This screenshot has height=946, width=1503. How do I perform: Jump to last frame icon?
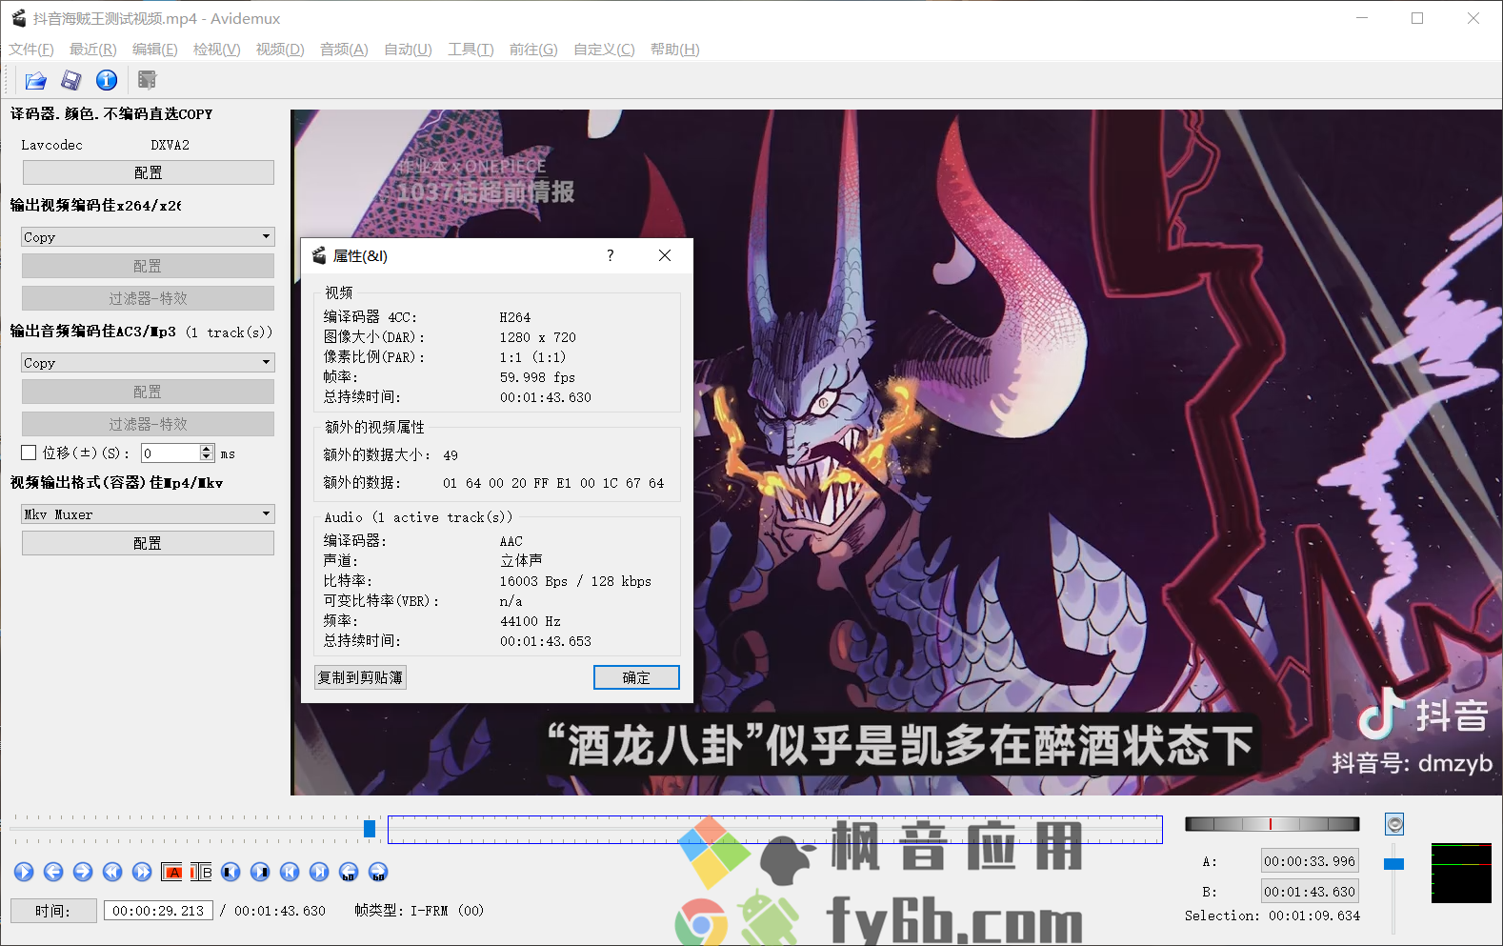click(319, 872)
